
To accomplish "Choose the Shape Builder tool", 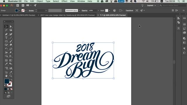I will (6, 56).
